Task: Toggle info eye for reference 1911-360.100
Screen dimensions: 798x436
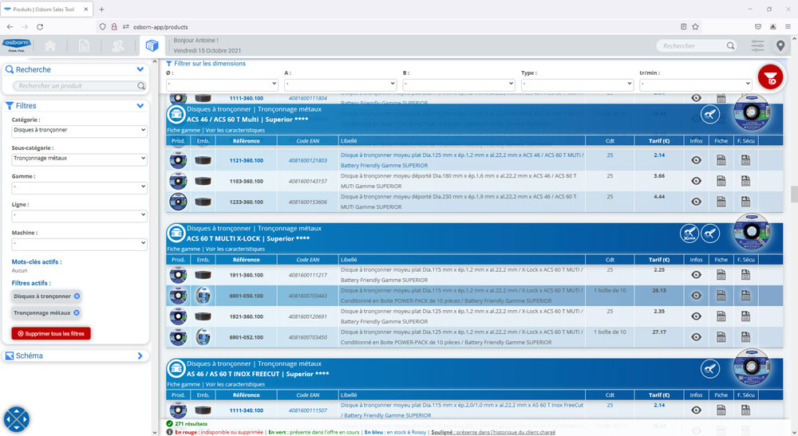Action: (696, 275)
